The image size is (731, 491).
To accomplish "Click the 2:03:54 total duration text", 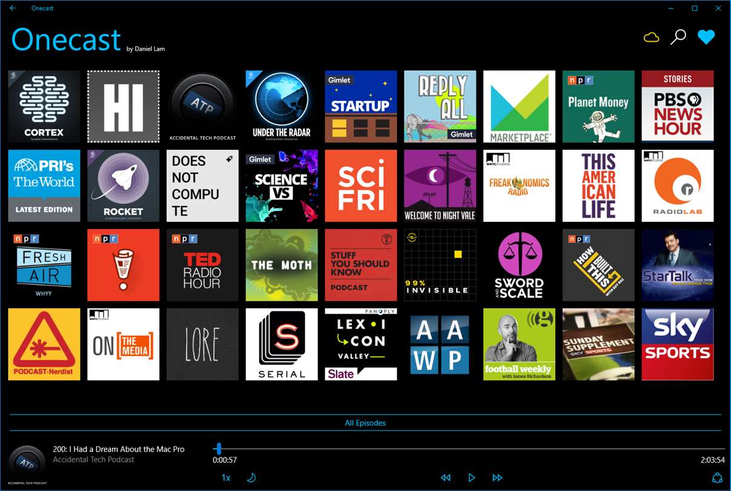I will point(713,460).
